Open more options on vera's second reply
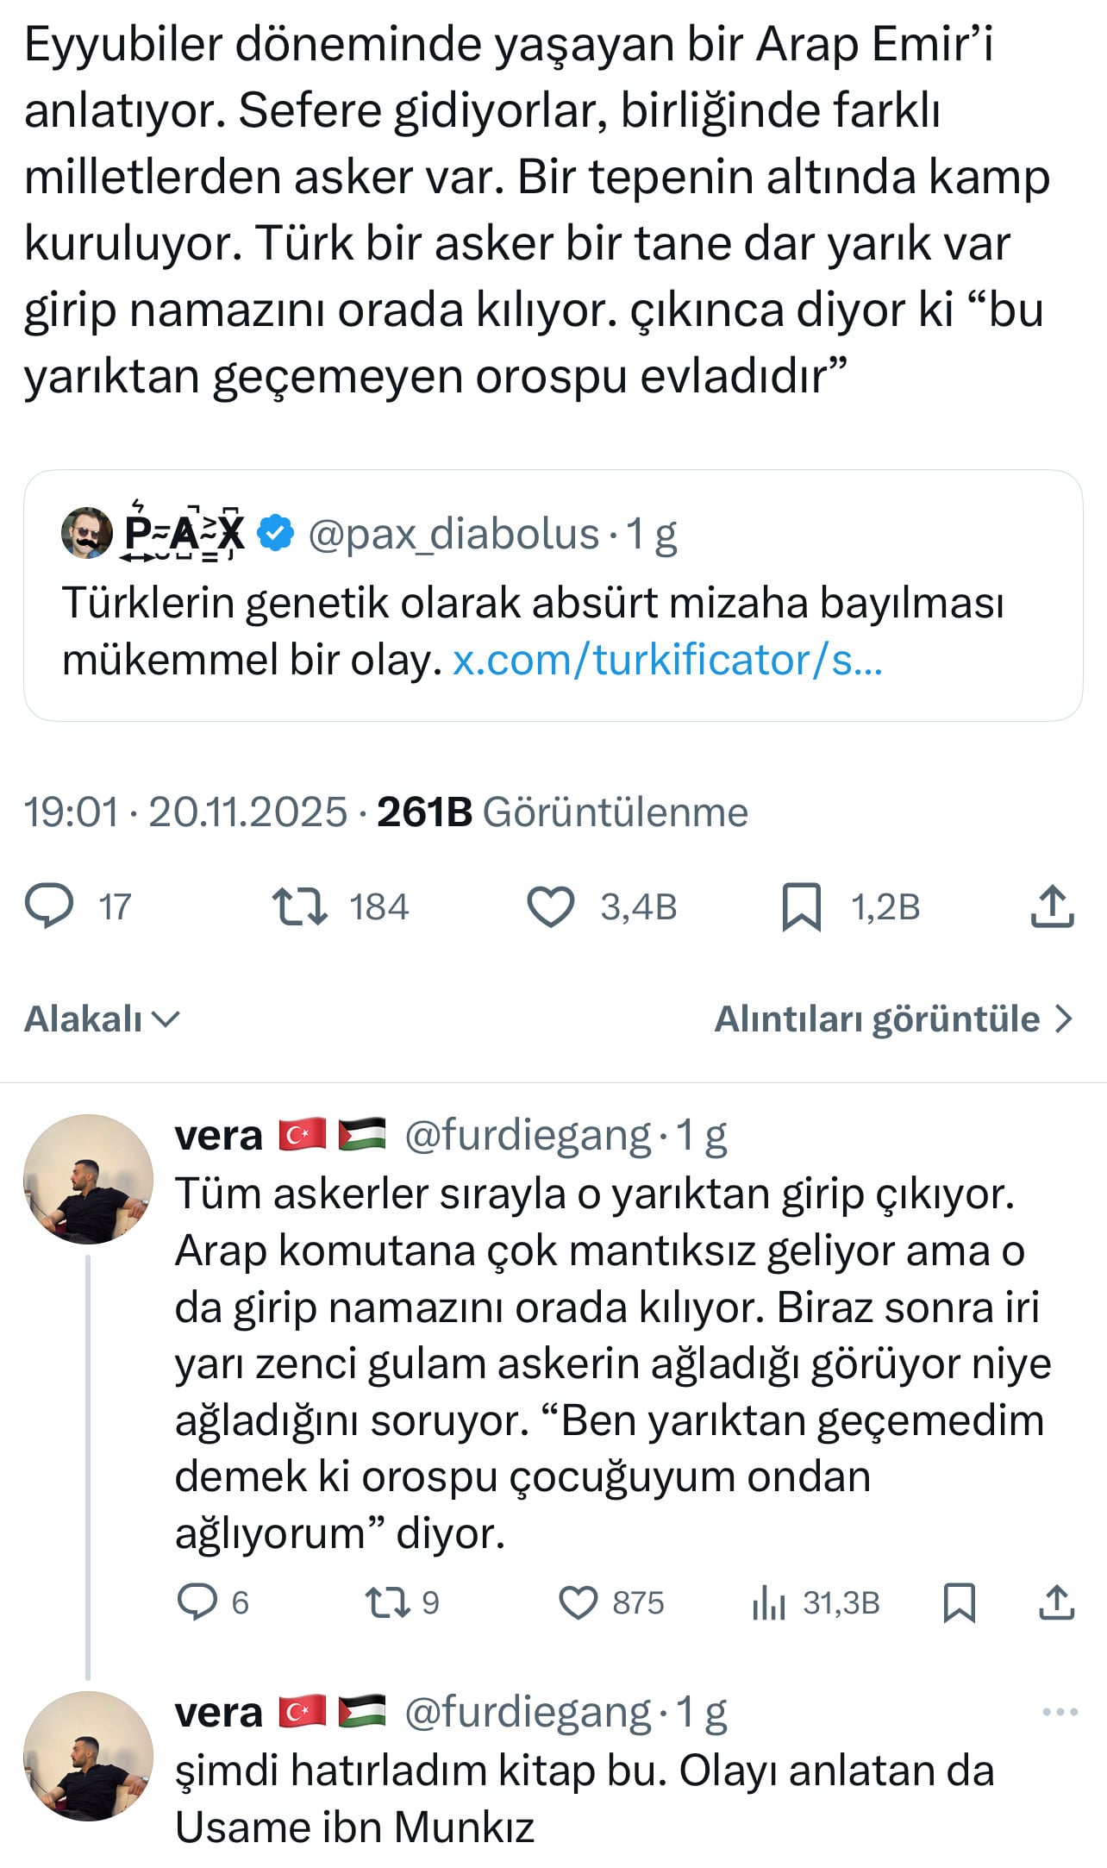1107x1868 pixels. pyautogui.click(x=1060, y=1712)
